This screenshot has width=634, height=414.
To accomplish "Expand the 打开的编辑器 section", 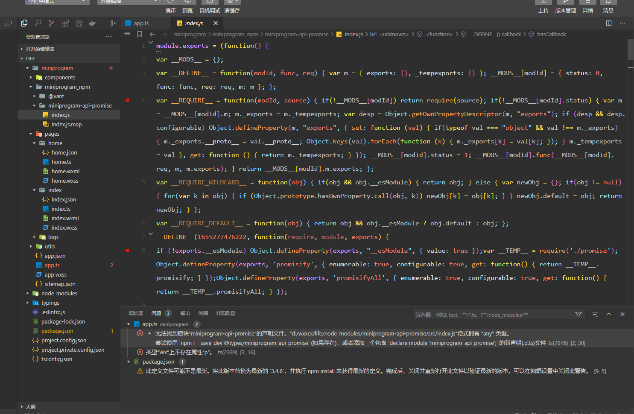I will coord(69,49).
